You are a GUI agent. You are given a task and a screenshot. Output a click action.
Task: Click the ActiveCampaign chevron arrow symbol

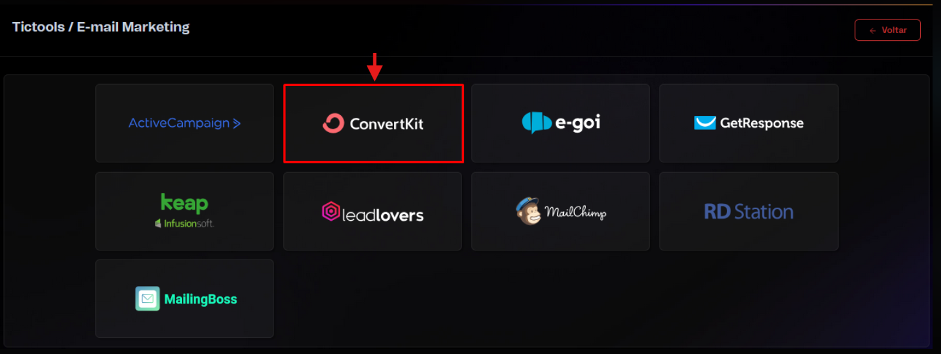click(x=237, y=123)
